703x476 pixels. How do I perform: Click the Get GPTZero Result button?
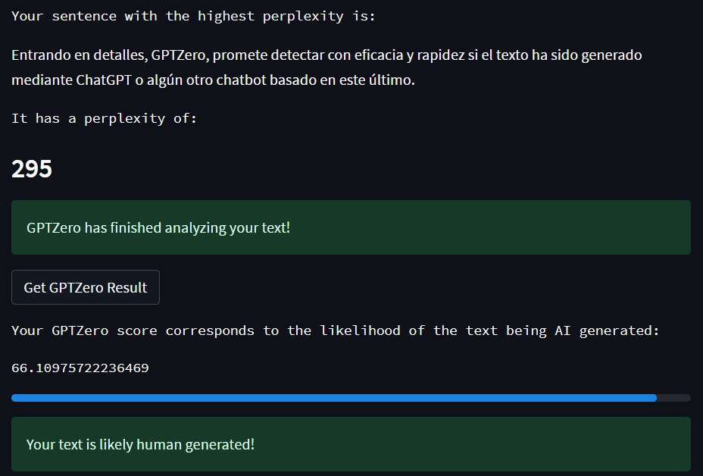click(x=85, y=287)
